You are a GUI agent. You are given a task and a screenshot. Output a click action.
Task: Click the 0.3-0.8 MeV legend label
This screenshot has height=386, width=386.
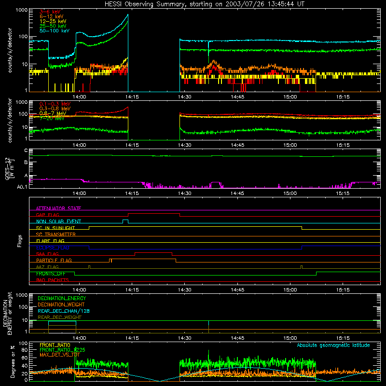point(55,109)
